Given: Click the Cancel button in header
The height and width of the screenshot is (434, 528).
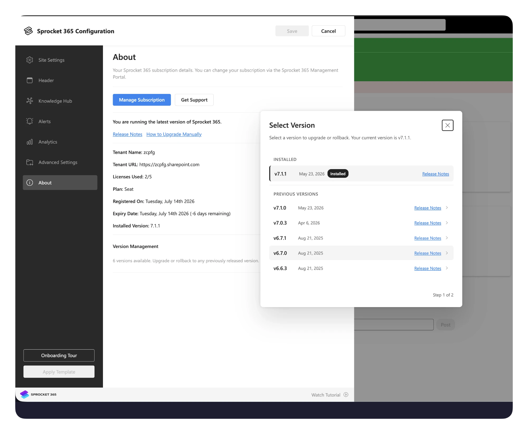Looking at the screenshot, I should click(328, 31).
